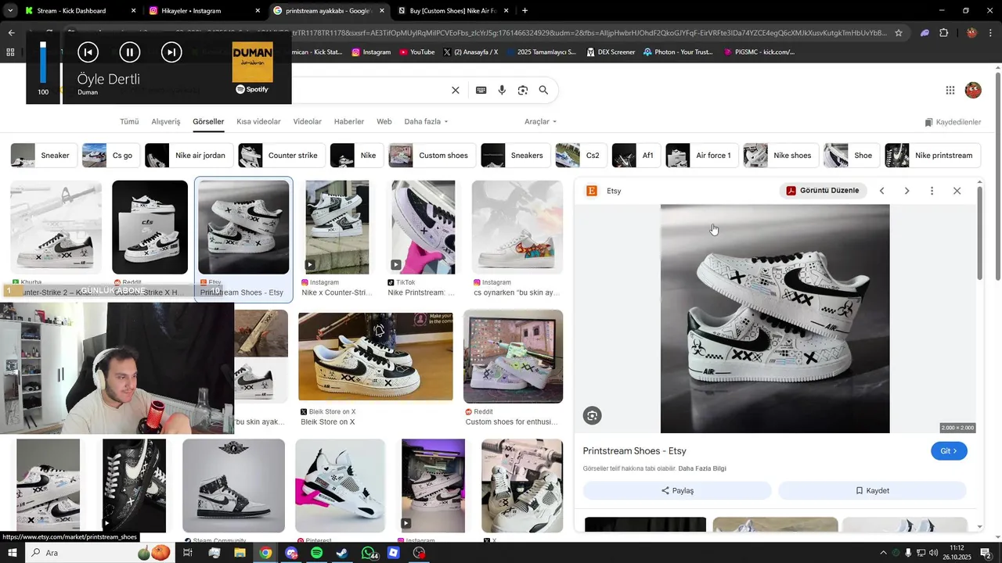The width and height of the screenshot is (1002, 563).
Task: Click the Git button to visit Etsy
Action: tap(949, 451)
